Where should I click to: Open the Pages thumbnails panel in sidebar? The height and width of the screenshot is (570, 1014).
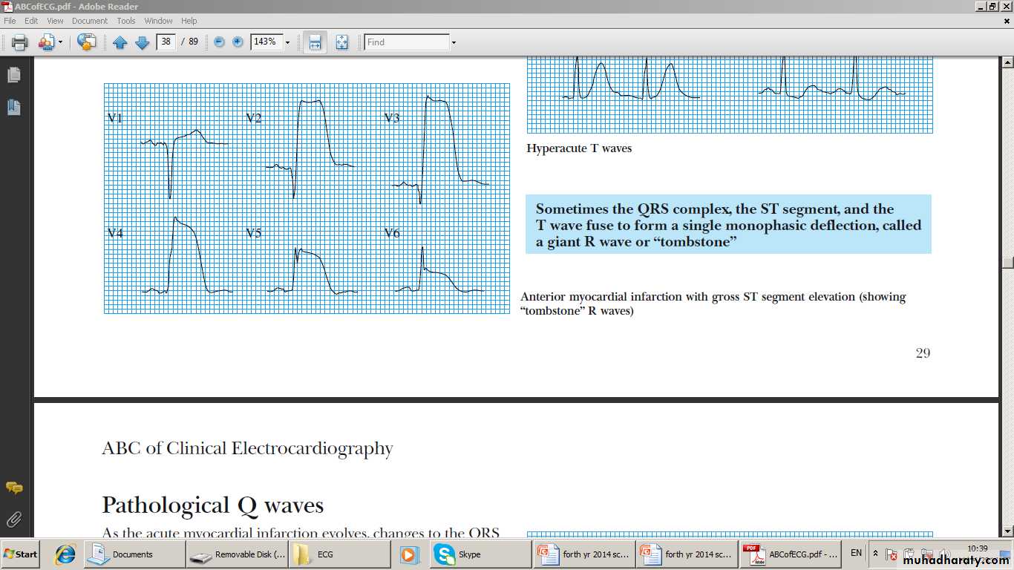coord(13,75)
